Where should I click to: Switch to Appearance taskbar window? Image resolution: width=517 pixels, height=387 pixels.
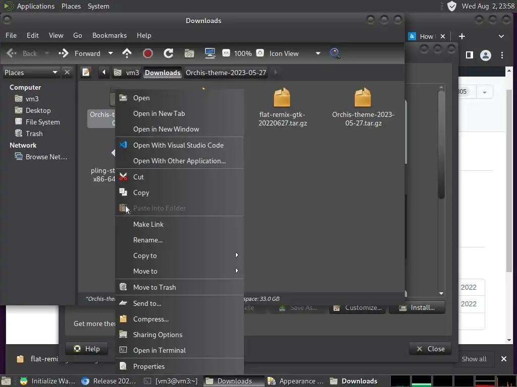click(296, 381)
